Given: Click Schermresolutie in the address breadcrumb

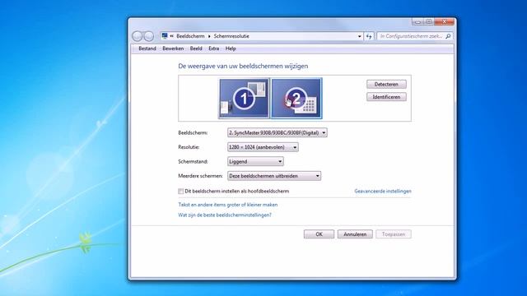Looking at the screenshot, I should (x=231, y=36).
